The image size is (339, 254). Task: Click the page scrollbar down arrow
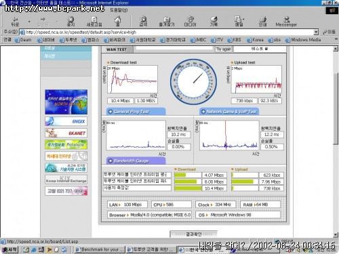[336, 235]
